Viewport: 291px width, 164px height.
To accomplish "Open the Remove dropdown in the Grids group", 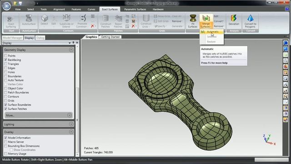I will 177,21.
